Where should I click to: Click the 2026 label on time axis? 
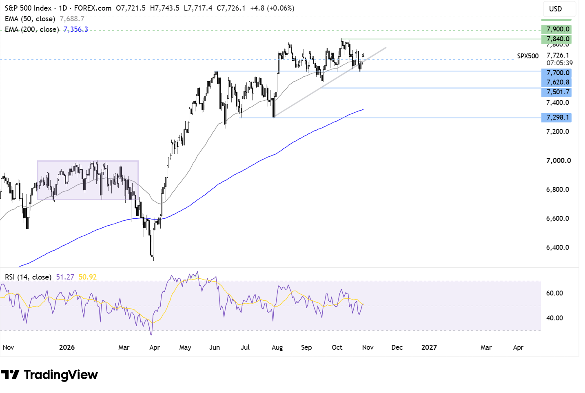(67, 347)
